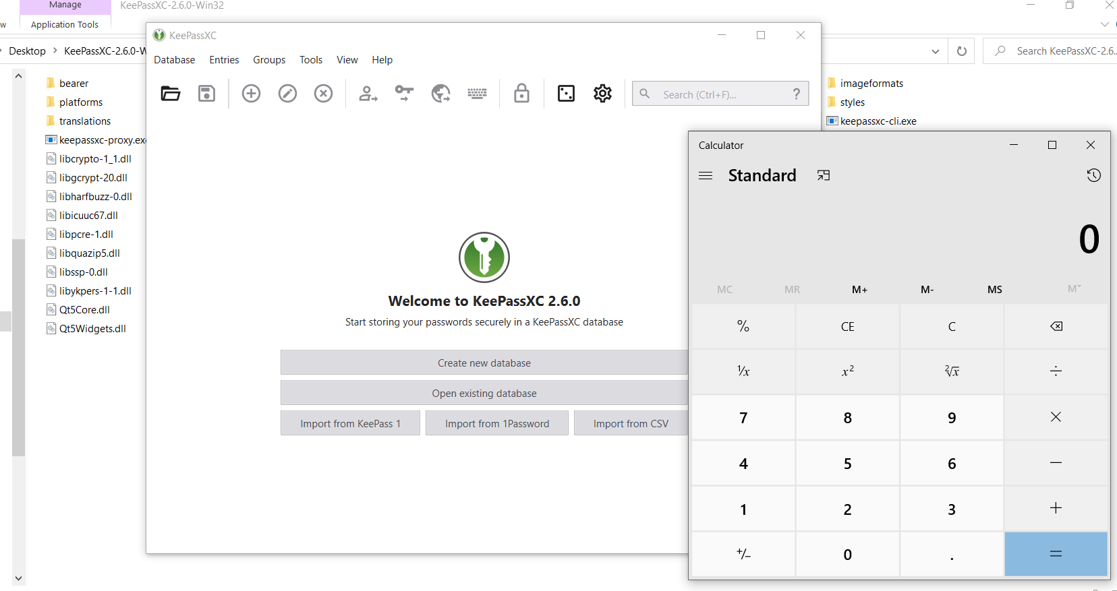Click Calculator plus/minus sign key
The width and height of the screenshot is (1117, 591).
pos(743,554)
